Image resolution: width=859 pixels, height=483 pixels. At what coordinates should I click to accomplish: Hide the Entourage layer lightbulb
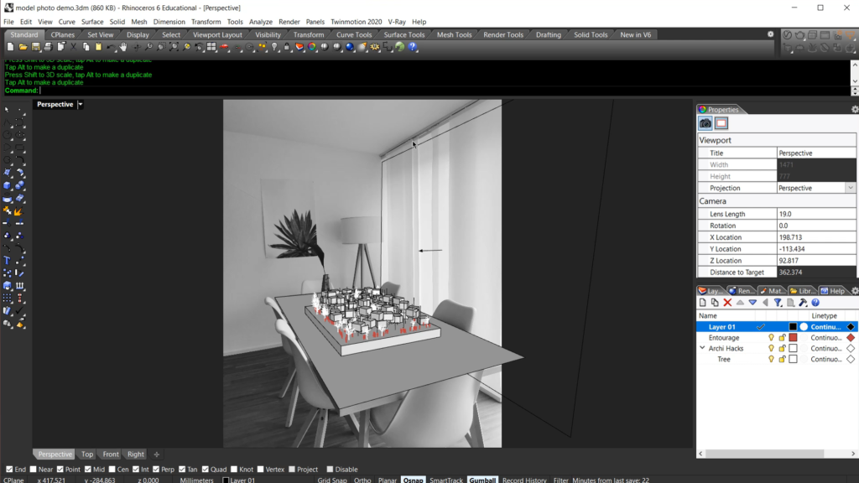(772, 337)
